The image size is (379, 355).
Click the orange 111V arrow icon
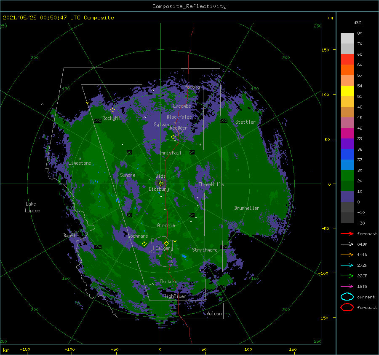(347, 255)
